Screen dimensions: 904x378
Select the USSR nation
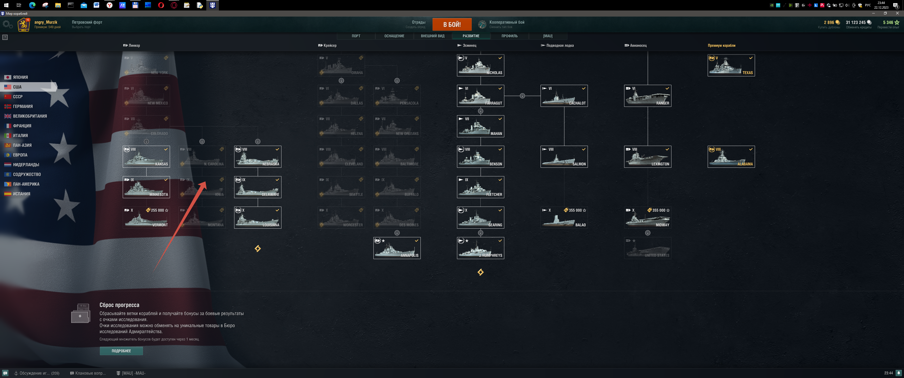[13, 97]
